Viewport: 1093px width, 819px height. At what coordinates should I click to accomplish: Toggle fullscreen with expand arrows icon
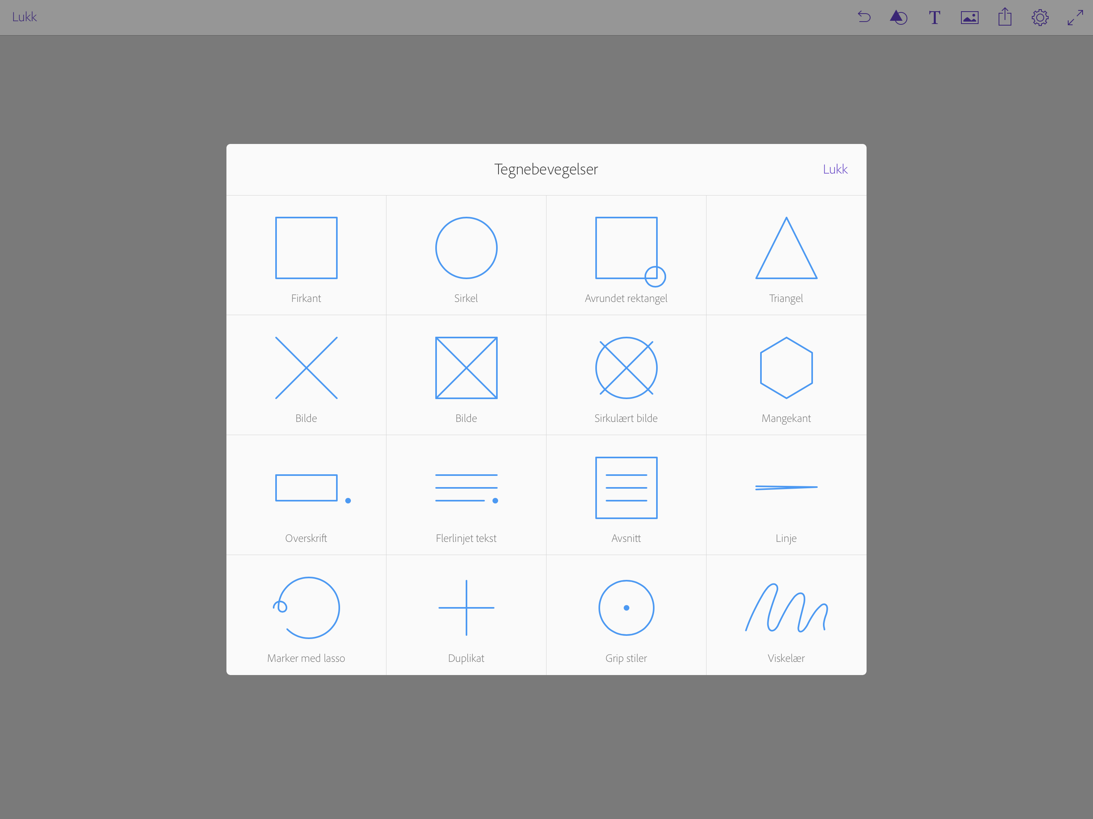[x=1075, y=17]
